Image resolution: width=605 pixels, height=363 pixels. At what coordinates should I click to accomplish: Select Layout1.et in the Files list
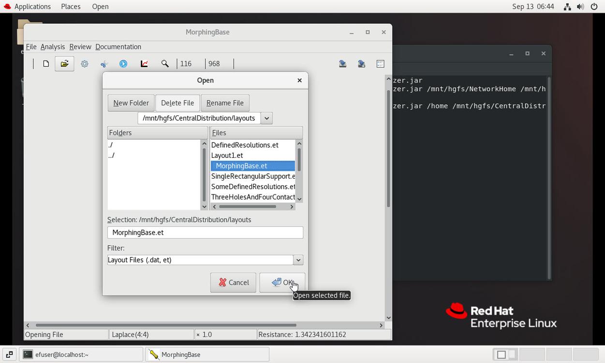[x=227, y=155]
